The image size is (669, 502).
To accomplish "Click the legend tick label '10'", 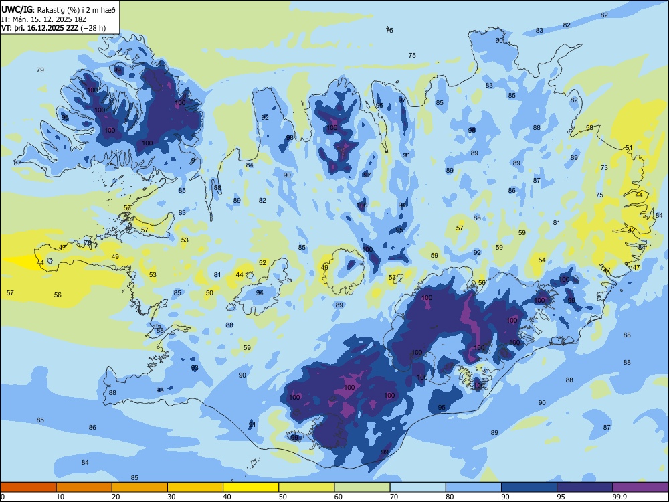I will 60,497.
